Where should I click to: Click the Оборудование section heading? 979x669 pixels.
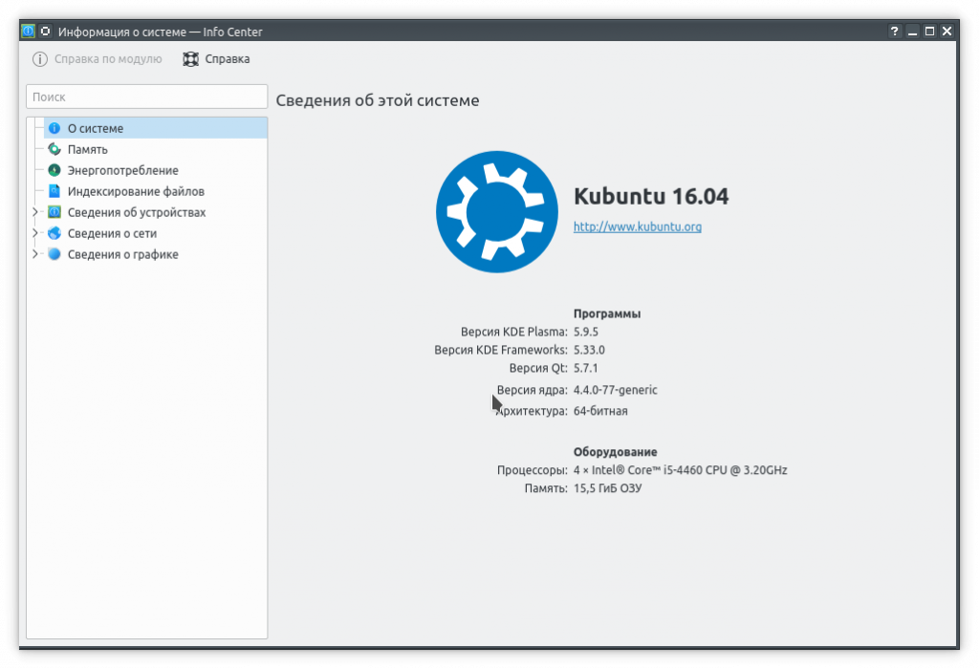click(615, 452)
